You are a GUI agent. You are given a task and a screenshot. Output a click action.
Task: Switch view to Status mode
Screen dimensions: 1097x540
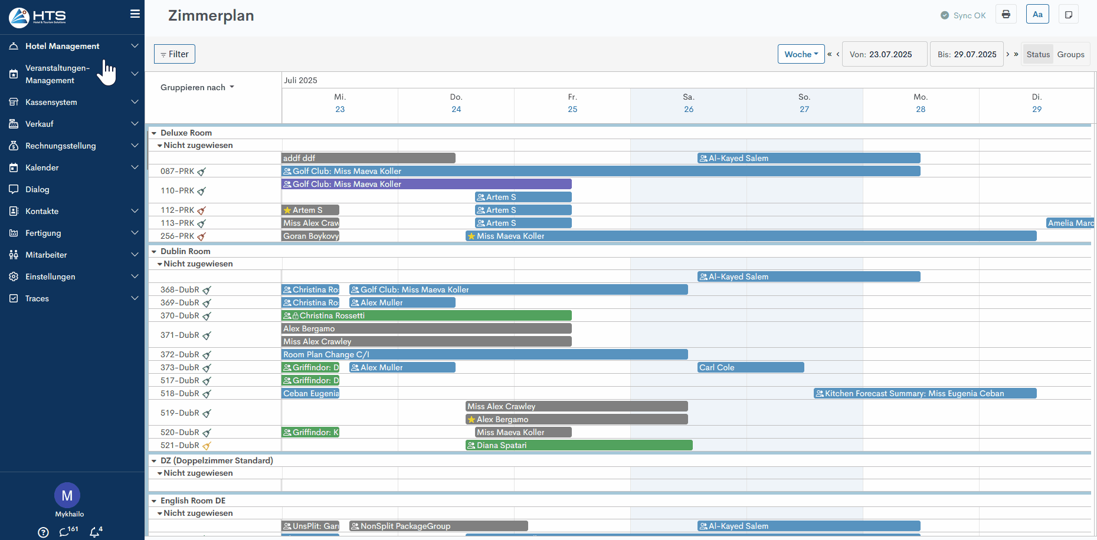coord(1038,54)
